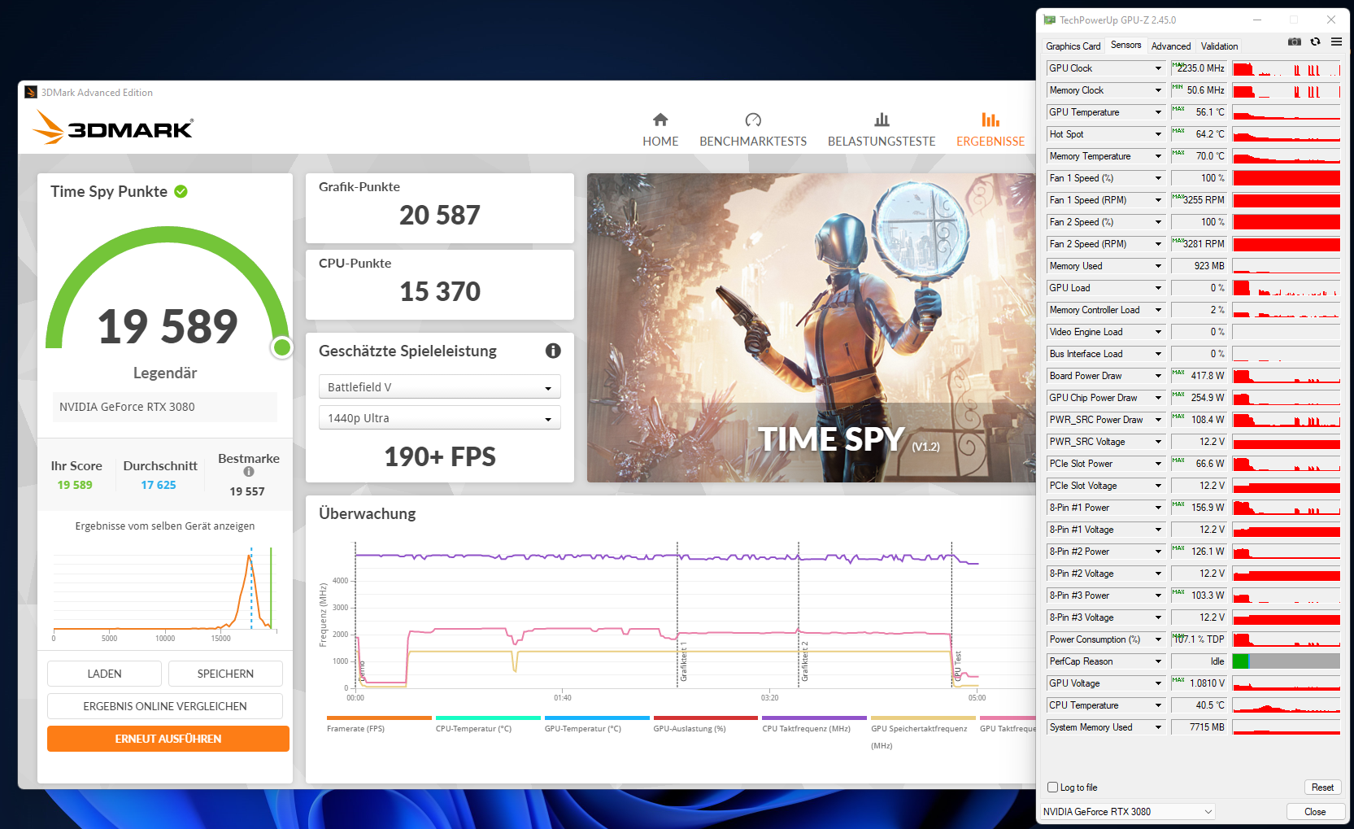Click the Home house icon in 3DMark

point(660,120)
